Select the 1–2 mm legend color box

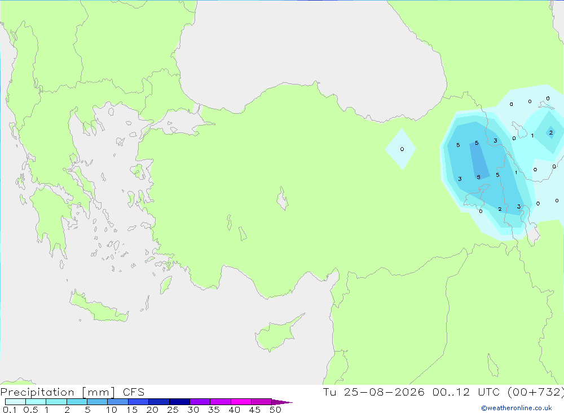[x=56, y=402]
